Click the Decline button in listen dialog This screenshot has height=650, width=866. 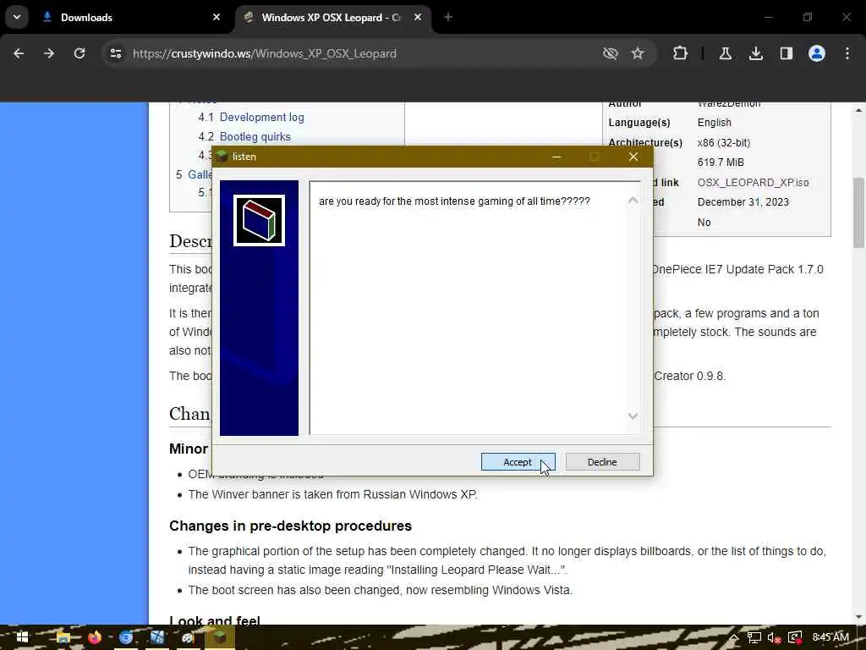[602, 462]
